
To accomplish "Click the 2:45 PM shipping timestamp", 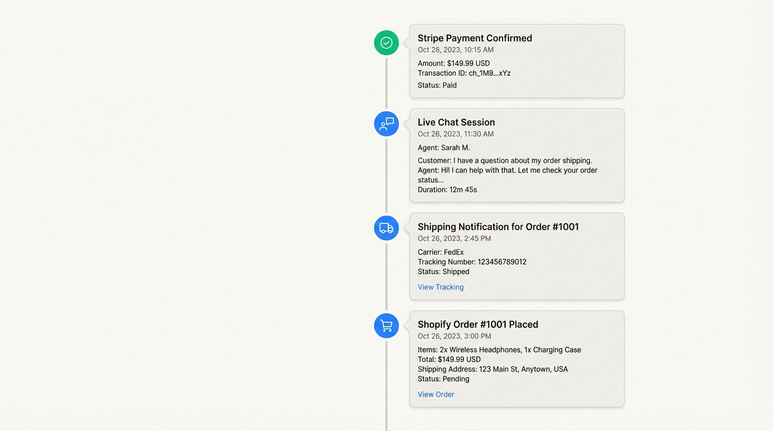I will click(454, 239).
